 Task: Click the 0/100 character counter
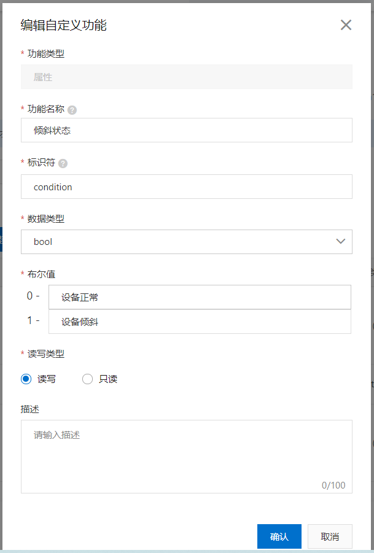click(333, 485)
